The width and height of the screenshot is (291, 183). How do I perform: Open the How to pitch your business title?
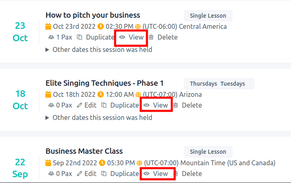(93, 15)
